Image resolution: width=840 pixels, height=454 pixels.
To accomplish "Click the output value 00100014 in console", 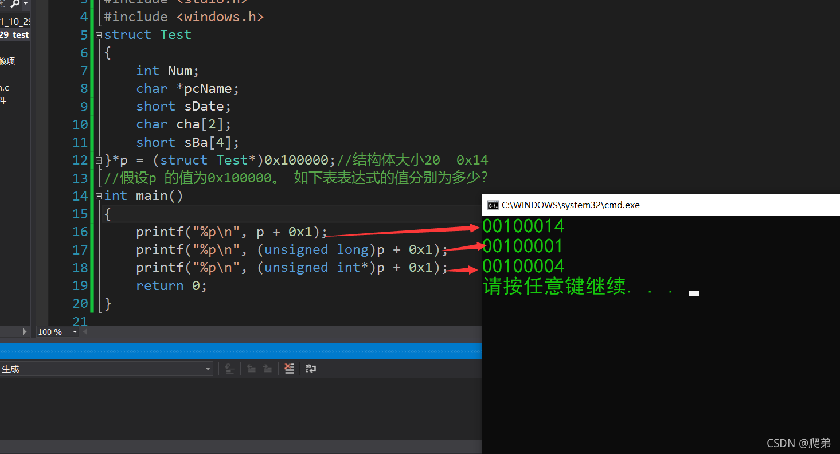I will click(x=523, y=226).
